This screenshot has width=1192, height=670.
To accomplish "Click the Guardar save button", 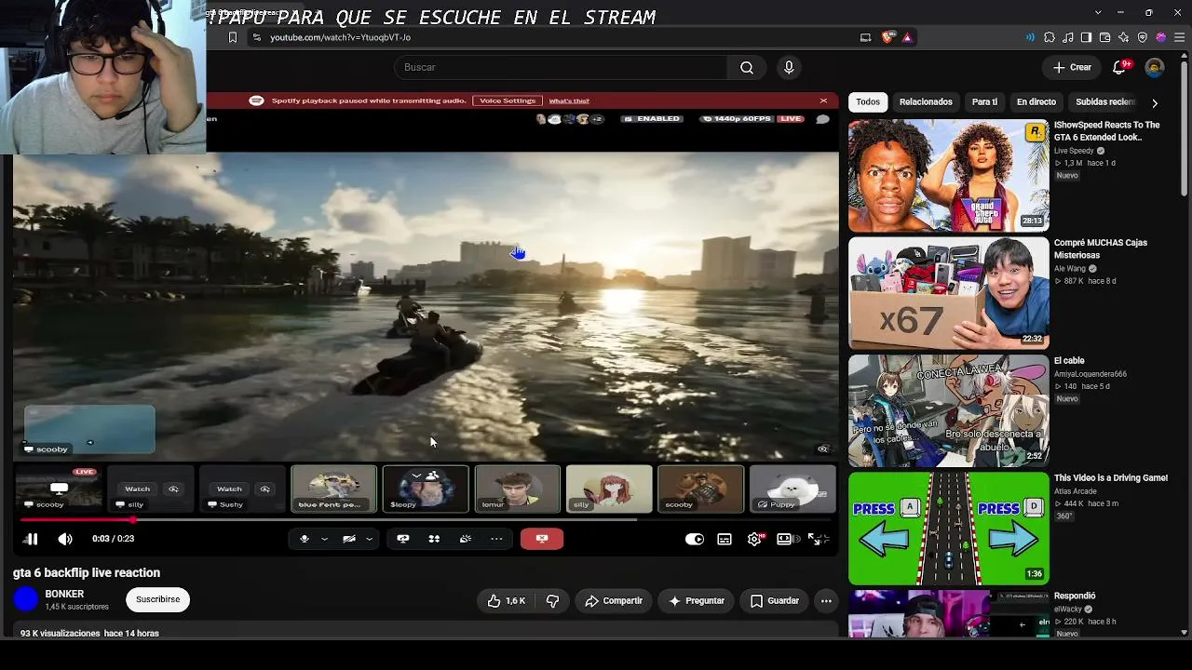I will point(774,601).
